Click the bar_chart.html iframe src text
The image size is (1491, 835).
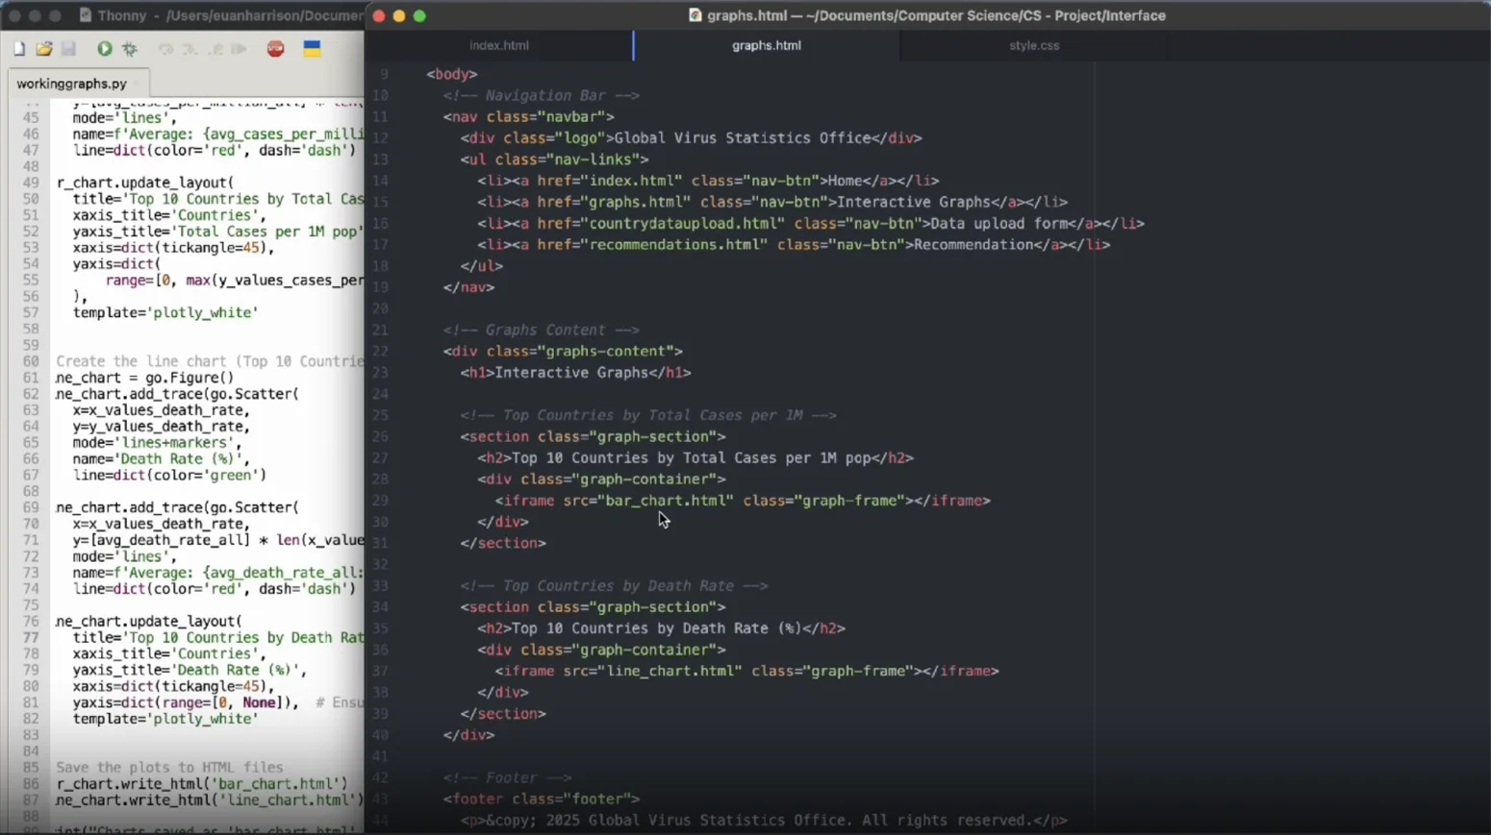(668, 501)
